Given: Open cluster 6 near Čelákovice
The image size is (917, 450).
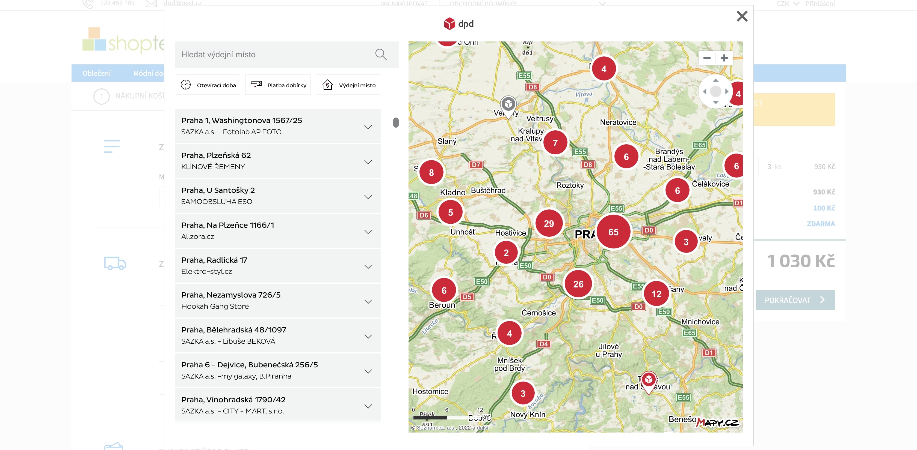Looking at the screenshot, I should click(x=677, y=191).
